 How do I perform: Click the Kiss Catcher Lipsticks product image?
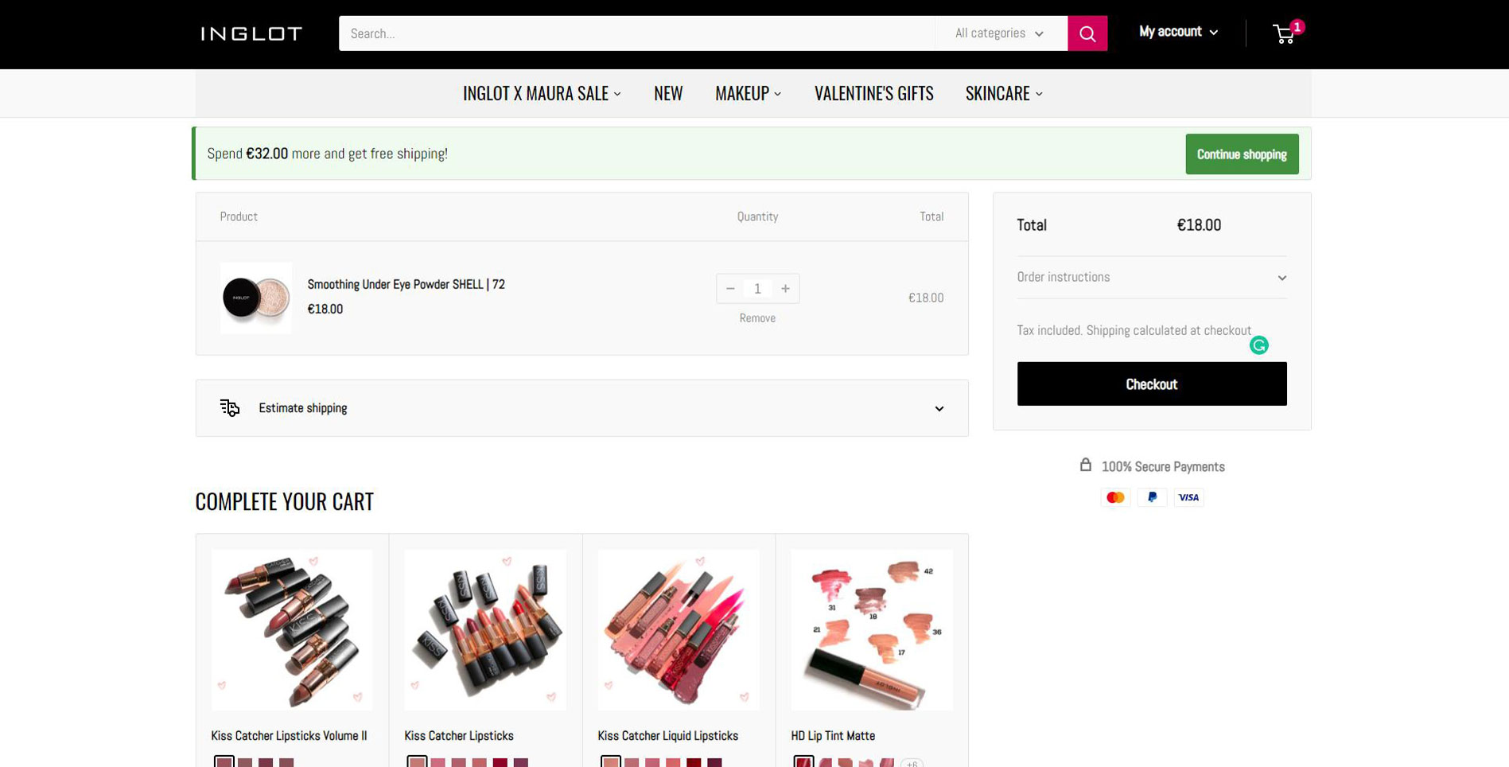click(x=485, y=629)
